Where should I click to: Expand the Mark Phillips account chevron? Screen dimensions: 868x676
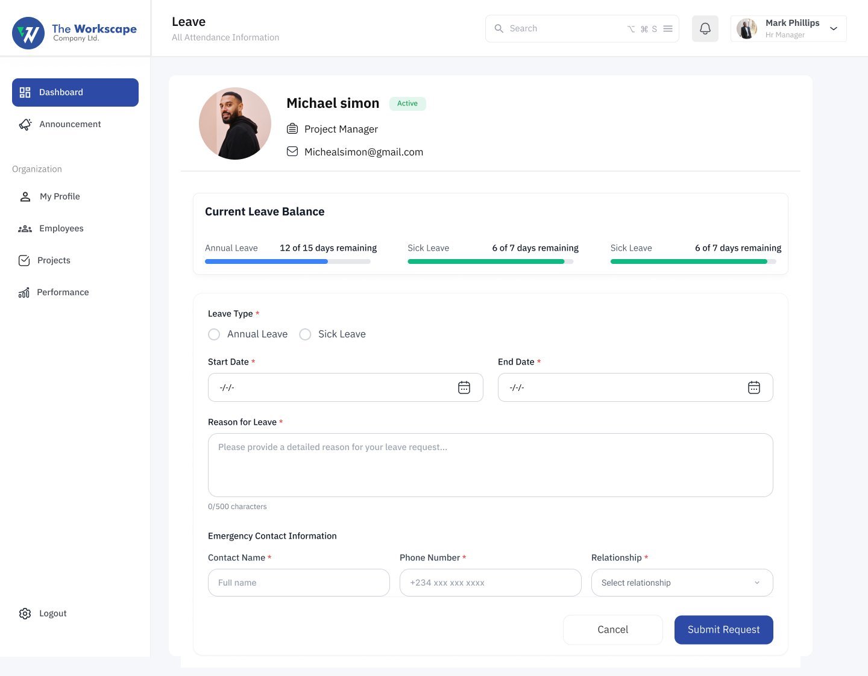(x=834, y=28)
